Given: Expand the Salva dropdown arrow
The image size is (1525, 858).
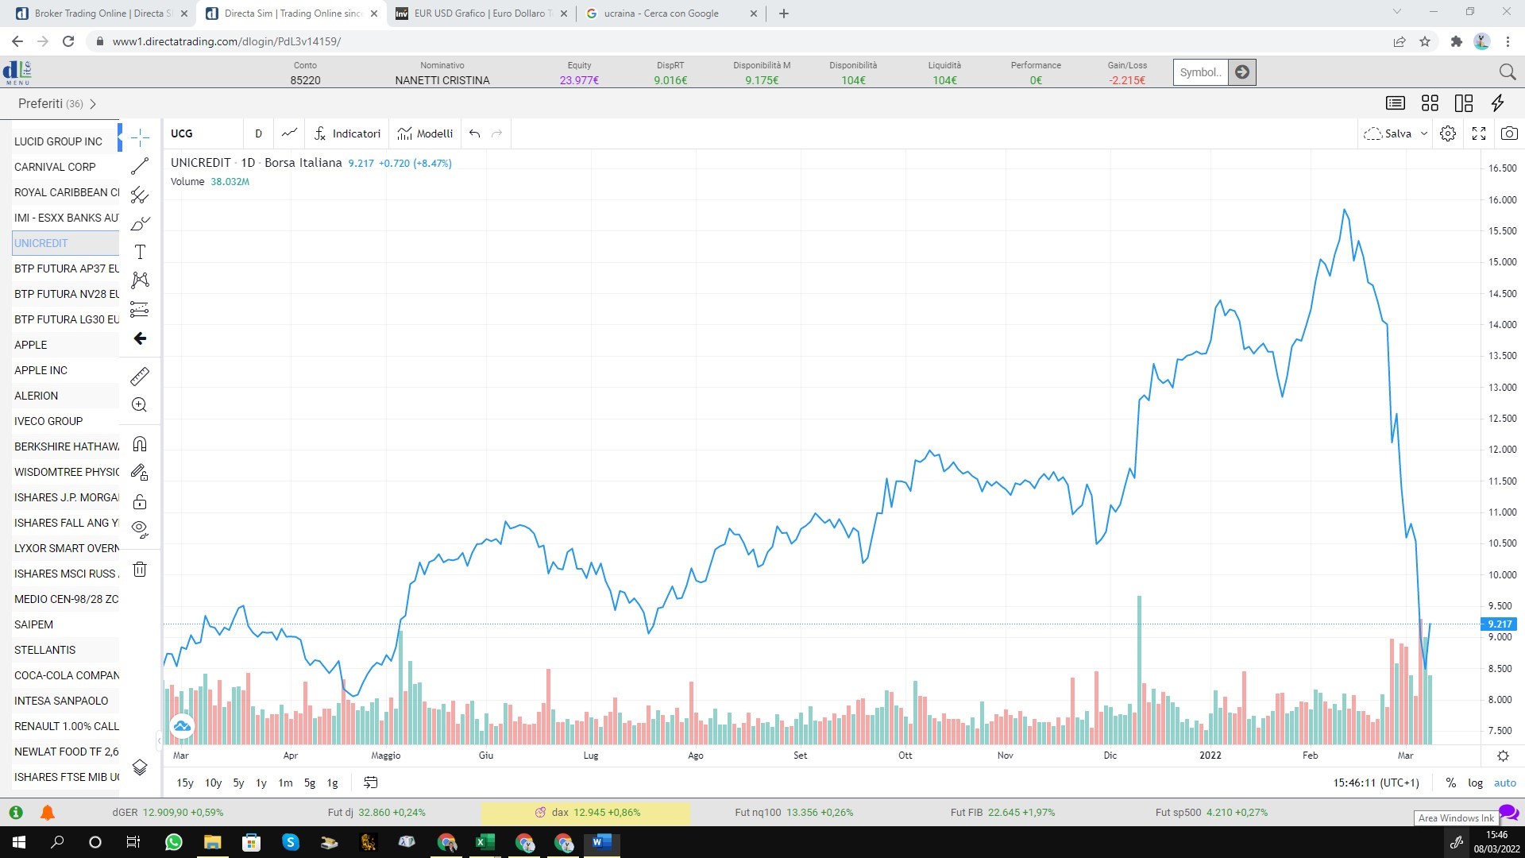Looking at the screenshot, I should pos(1424,133).
